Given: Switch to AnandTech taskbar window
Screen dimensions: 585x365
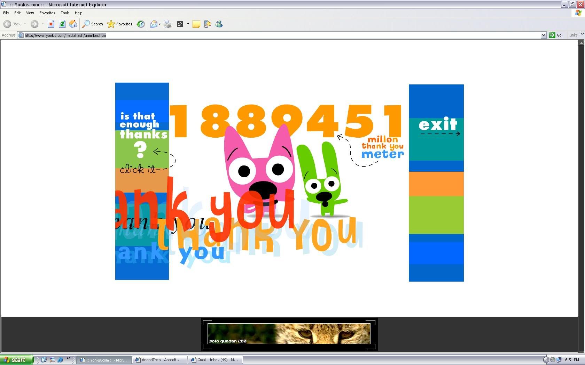Looking at the screenshot, I should click(159, 360).
